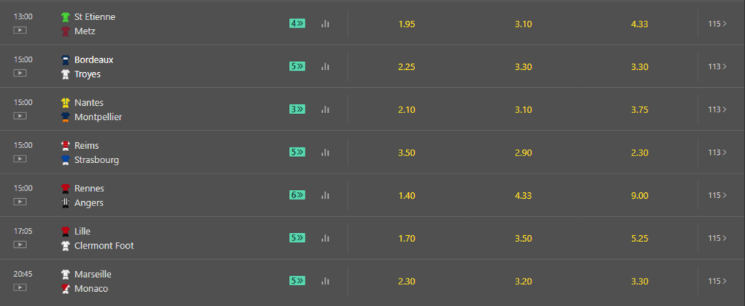Open stats chart icon for Bordeaux v Troyes

pyautogui.click(x=325, y=66)
